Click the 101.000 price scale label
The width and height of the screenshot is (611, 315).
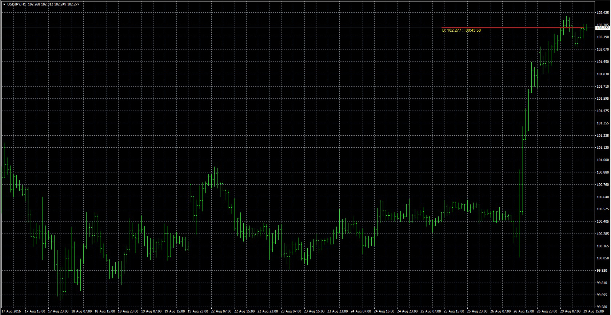pos(603,160)
